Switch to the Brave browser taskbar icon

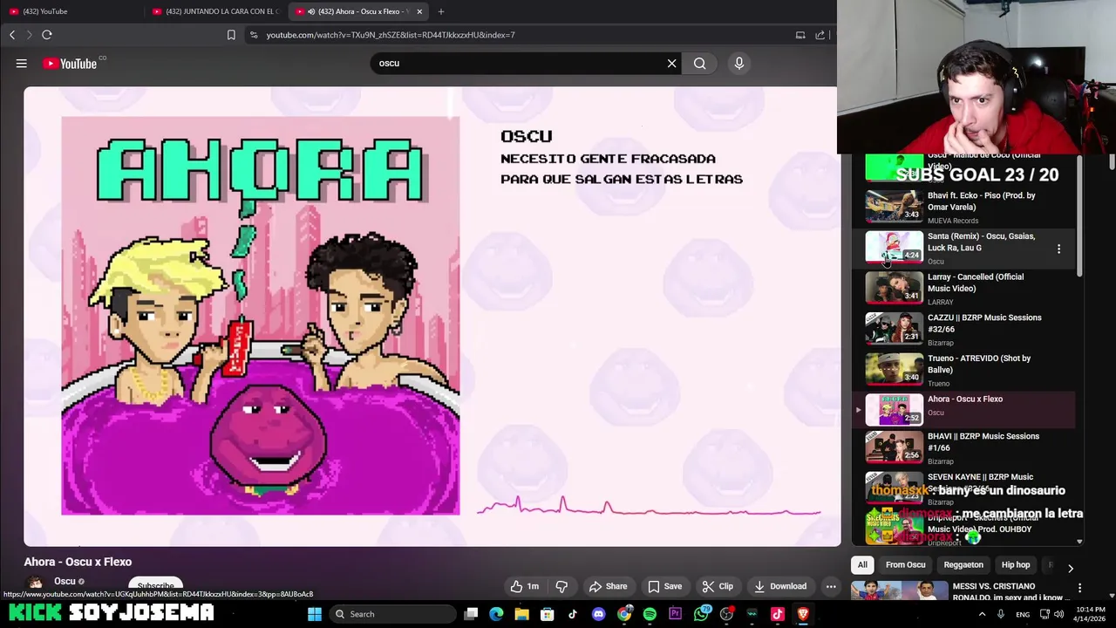click(803, 614)
